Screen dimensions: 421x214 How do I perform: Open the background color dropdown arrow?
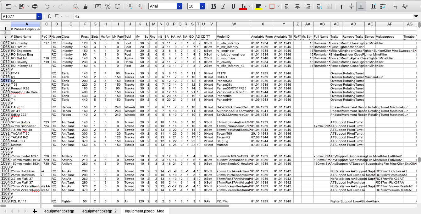click(265, 6)
